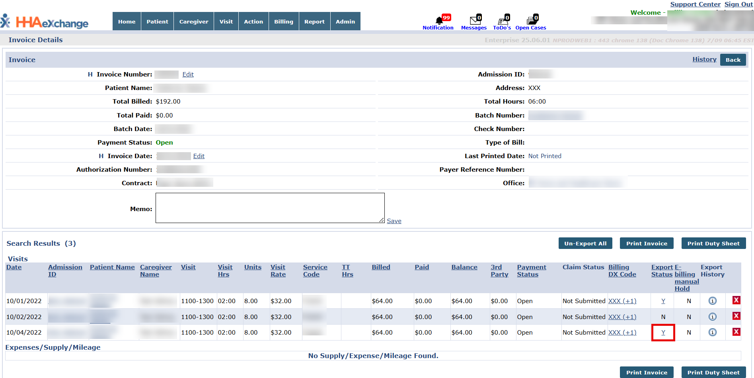
Task: Select the 06:00 total hours value
Action: (537, 102)
